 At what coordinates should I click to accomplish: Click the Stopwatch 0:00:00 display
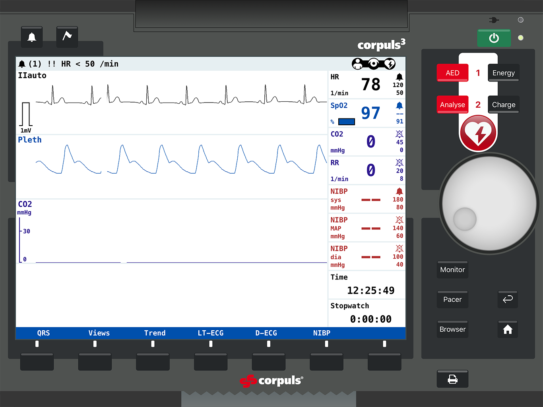(371, 319)
